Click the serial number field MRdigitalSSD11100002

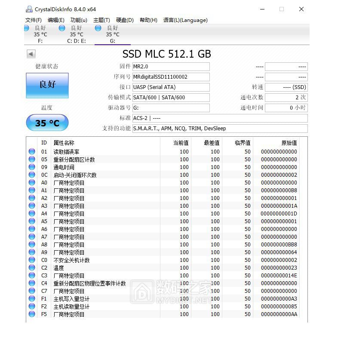171,77
